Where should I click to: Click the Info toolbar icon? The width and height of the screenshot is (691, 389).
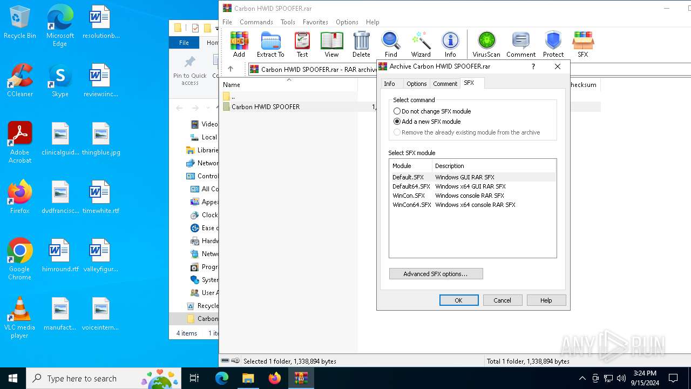pyautogui.click(x=450, y=44)
